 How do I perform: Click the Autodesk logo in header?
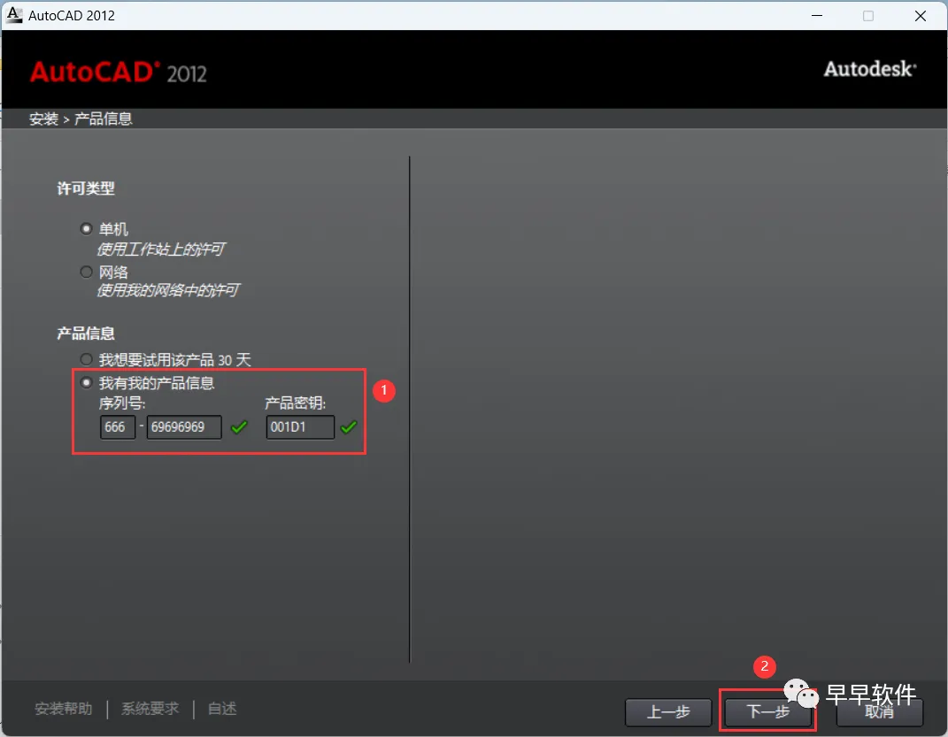pyautogui.click(x=870, y=69)
